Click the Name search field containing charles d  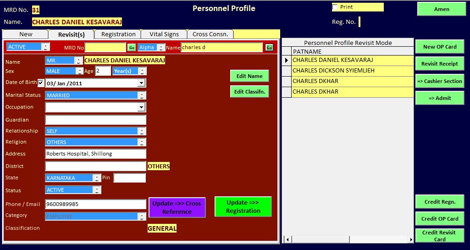point(222,47)
